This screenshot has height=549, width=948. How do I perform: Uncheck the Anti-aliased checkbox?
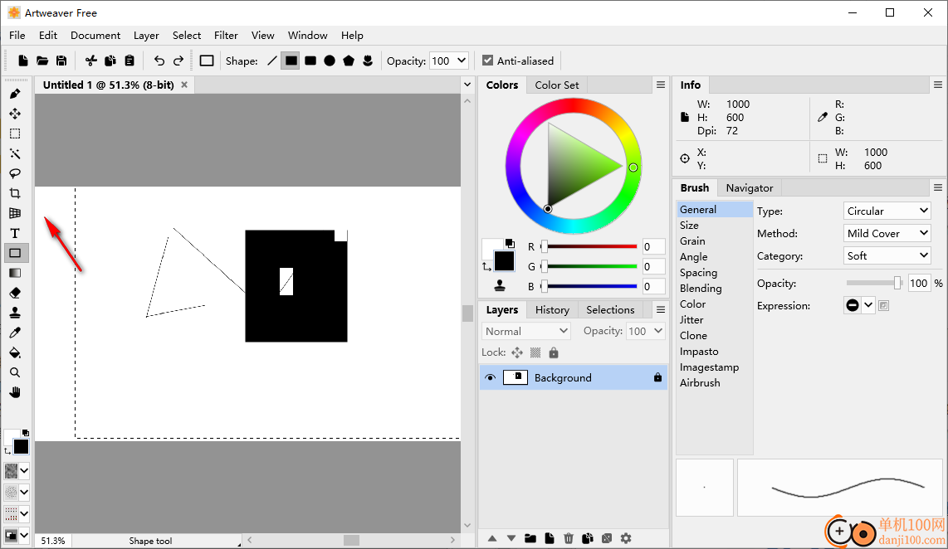(488, 61)
